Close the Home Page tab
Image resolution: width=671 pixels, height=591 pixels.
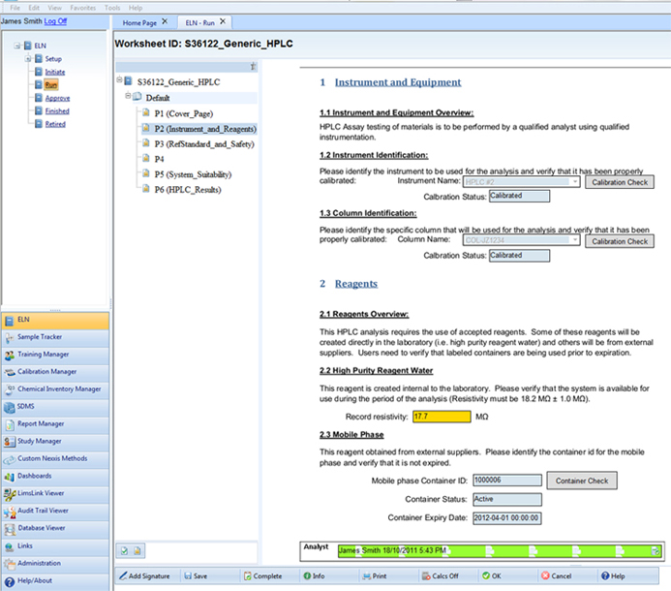(x=165, y=21)
